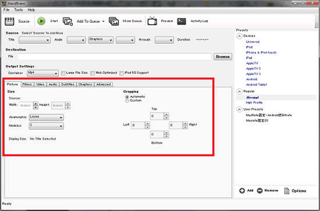This screenshot has width=320, height=211.
Task: Decrease the Bottom crop value
Action: pyautogui.click(x=166, y=136)
